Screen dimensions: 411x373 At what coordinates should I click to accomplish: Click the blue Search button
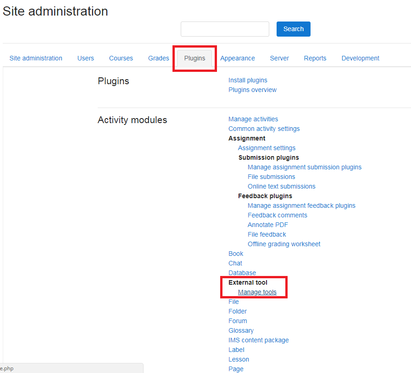[x=293, y=29]
